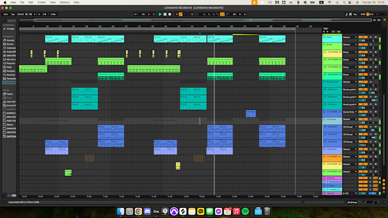This screenshot has height=218, width=388.
Task: Open the Add Folder link
Action: click(11, 136)
